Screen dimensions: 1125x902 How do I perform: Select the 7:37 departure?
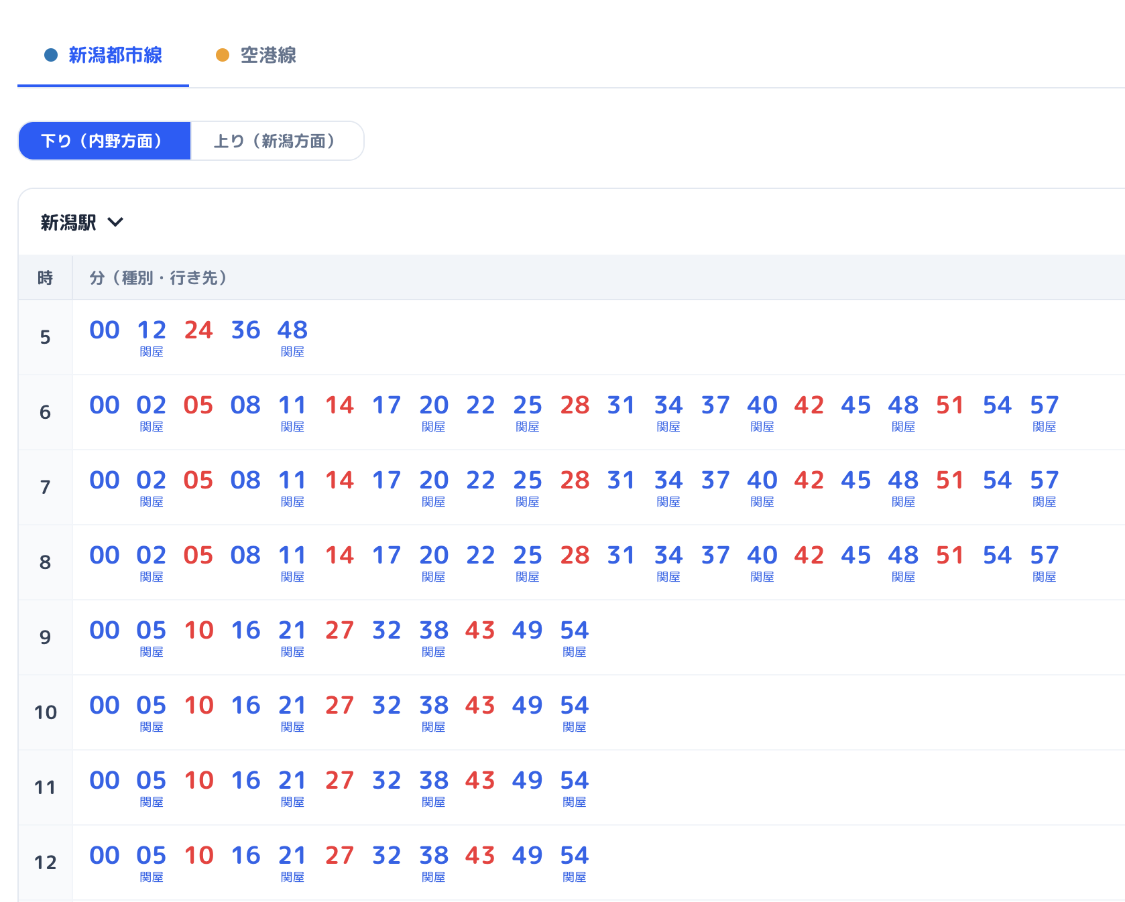pyautogui.click(x=715, y=480)
